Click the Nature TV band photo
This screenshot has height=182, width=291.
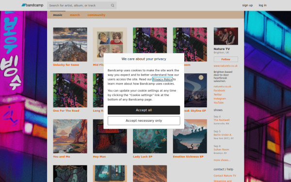pyautogui.click(x=226, y=36)
